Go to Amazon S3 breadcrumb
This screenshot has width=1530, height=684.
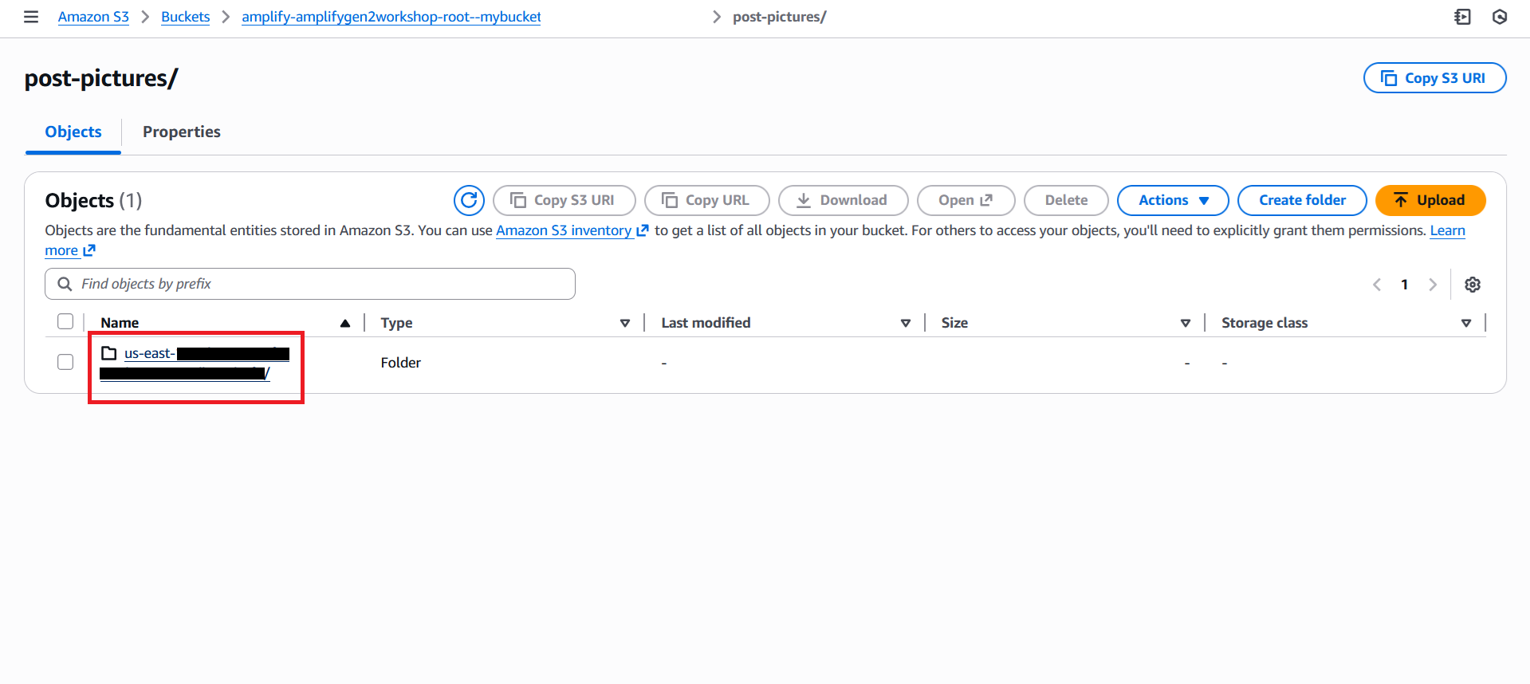pyautogui.click(x=93, y=17)
